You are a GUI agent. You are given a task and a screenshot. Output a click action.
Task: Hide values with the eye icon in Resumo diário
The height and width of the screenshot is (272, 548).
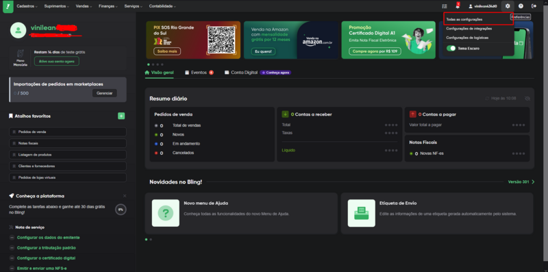[527, 99]
